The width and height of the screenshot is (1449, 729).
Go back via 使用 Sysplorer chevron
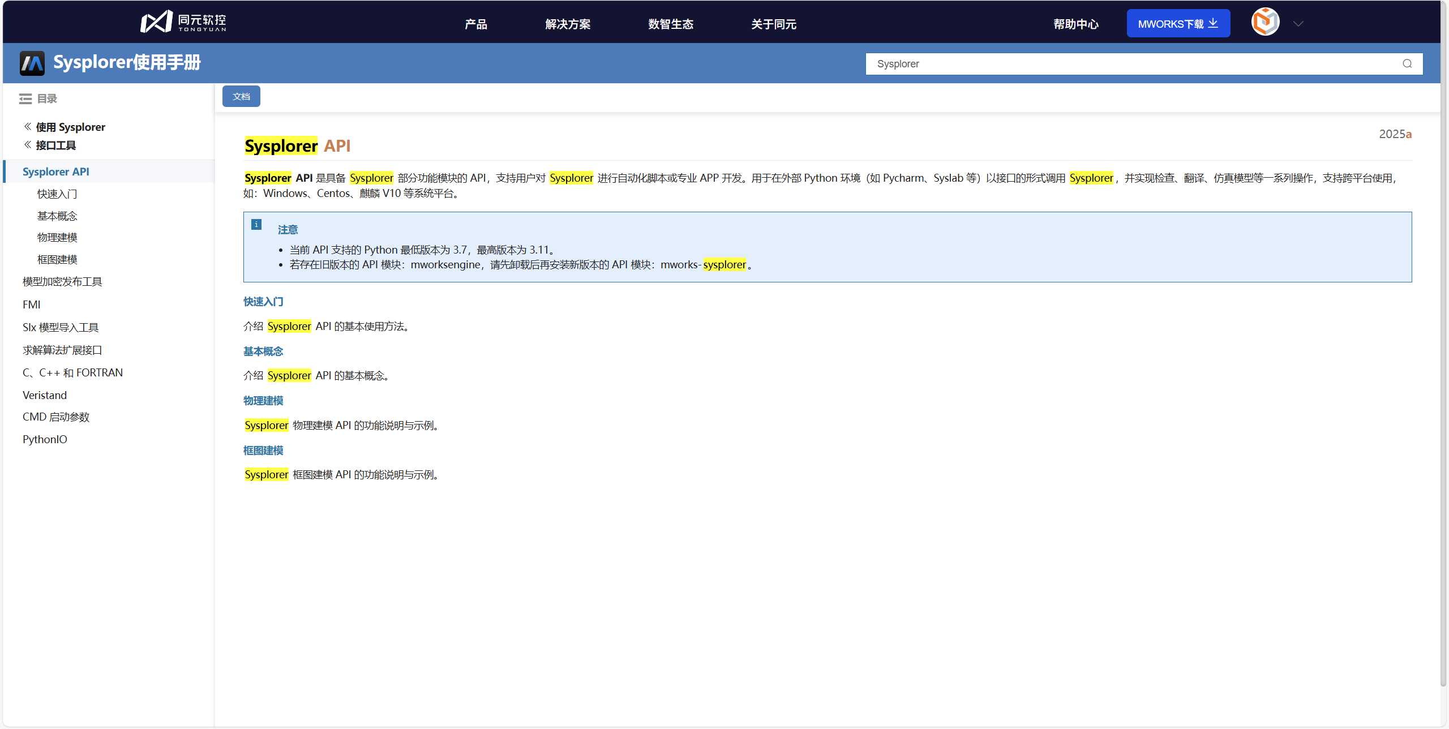pyautogui.click(x=28, y=127)
